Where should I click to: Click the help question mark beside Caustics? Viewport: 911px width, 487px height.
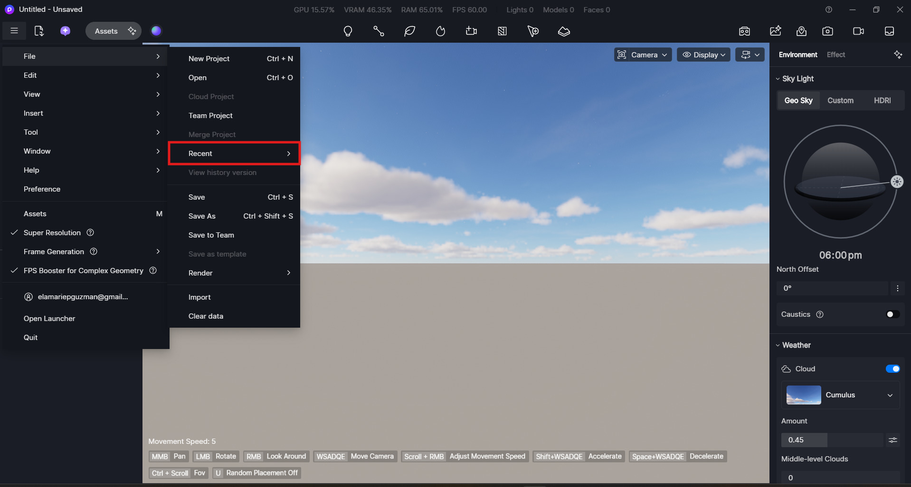coord(820,314)
